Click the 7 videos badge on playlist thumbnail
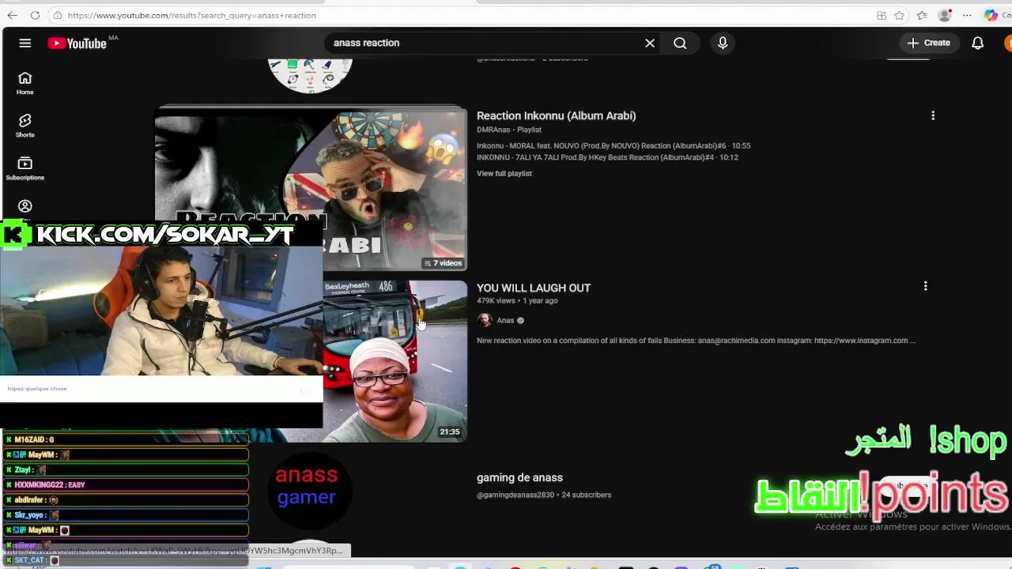Viewport: 1012px width, 569px height. point(443,263)
